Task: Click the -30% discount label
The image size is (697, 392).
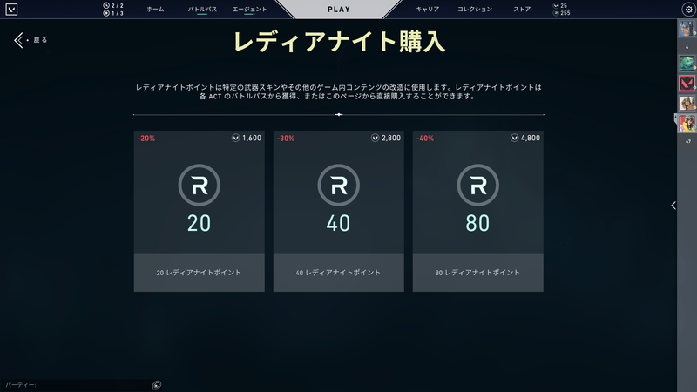Action: [286, 139]
